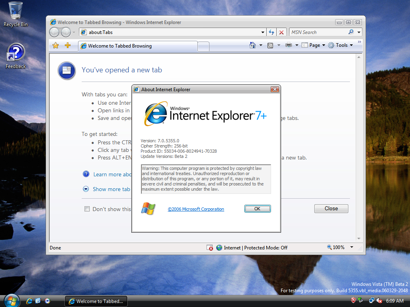Open the Feeds dropdown arrow
410x307 pixels.
pos(279,45)
